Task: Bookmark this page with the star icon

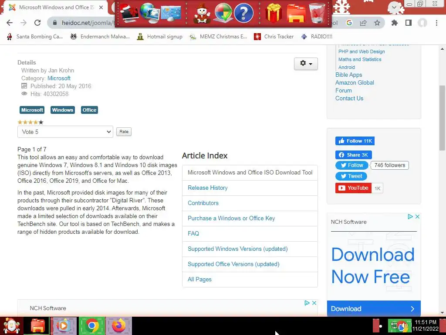Action: pos(377,23)
